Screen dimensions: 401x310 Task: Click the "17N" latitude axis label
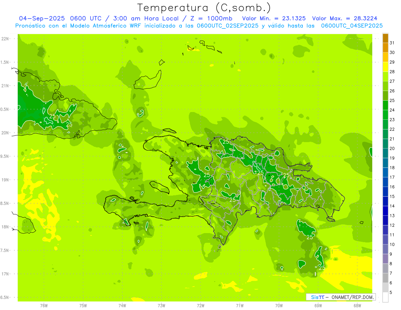pos(6,274)
